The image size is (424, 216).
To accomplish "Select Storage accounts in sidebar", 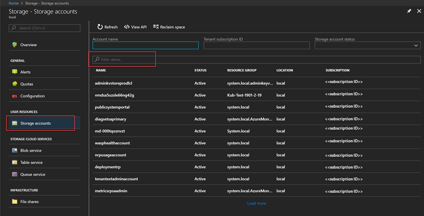I will [36, 123].
